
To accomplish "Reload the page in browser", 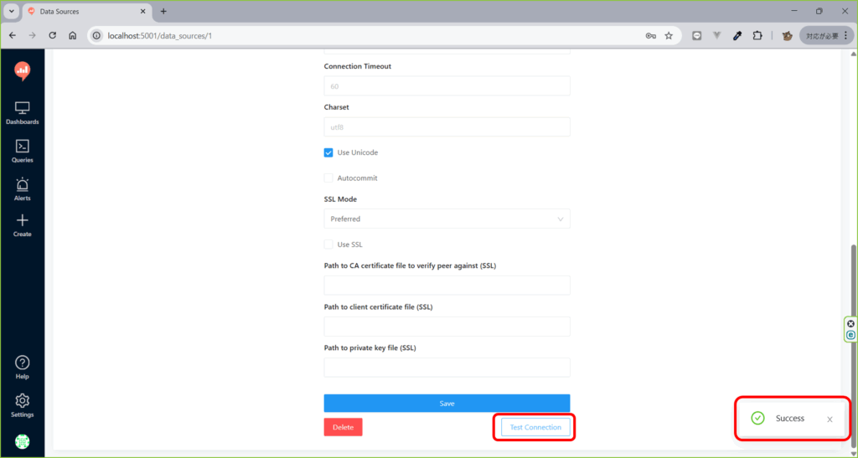I will (x=53, y=36).
